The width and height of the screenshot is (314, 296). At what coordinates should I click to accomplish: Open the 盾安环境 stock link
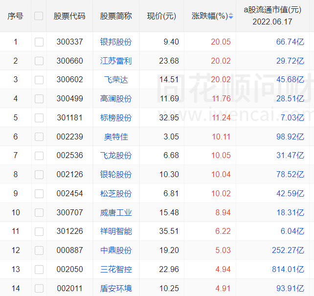click(x=116, y=288)
